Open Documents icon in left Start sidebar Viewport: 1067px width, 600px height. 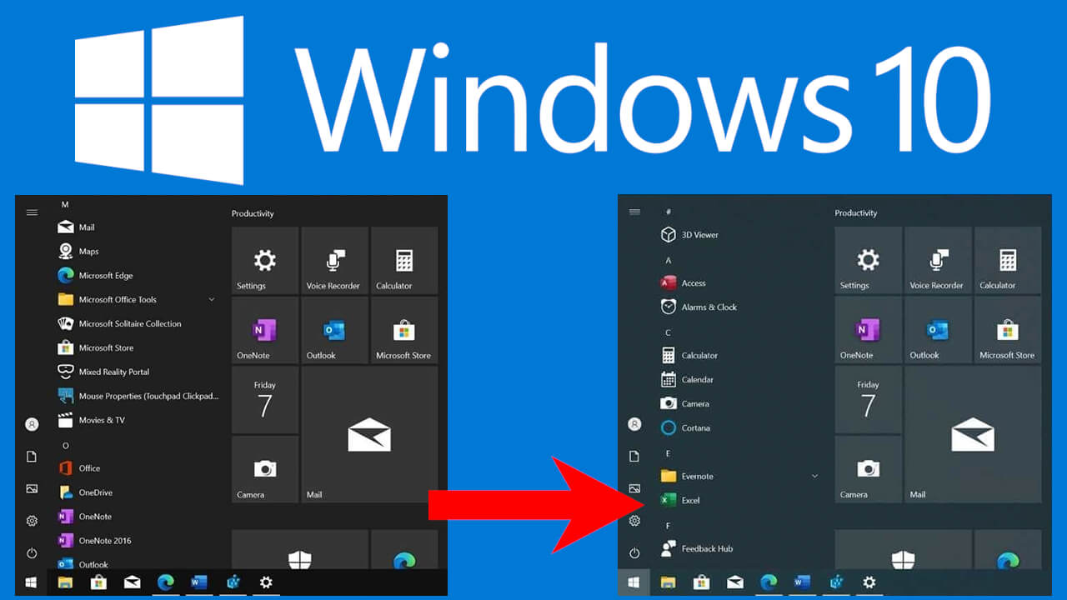pos(32,457)
